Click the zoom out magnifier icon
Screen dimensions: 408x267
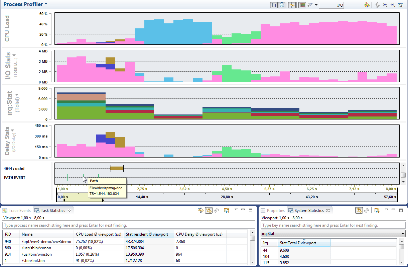[x=393, y=5]
